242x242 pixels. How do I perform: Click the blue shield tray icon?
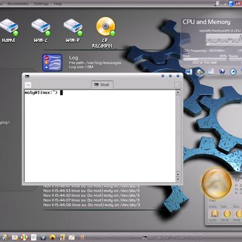[x=231, y=4]
